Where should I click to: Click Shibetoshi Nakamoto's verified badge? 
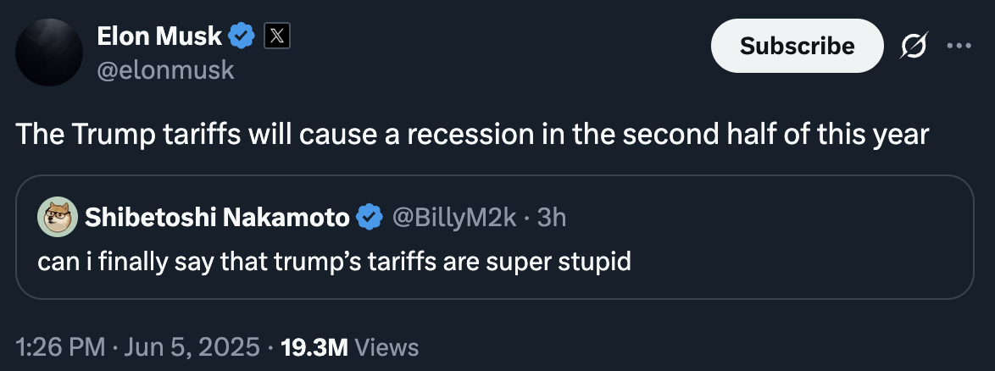point(369,218)
